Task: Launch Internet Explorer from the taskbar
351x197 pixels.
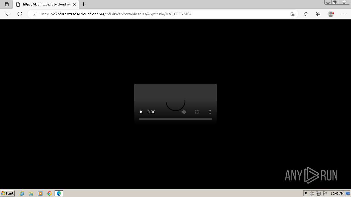Action: tap(22, 193)
